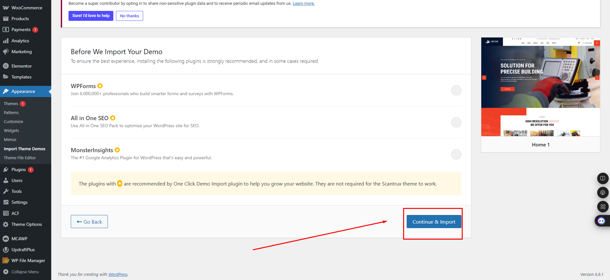Click the Theme Options gear icon

click(6, 224)
